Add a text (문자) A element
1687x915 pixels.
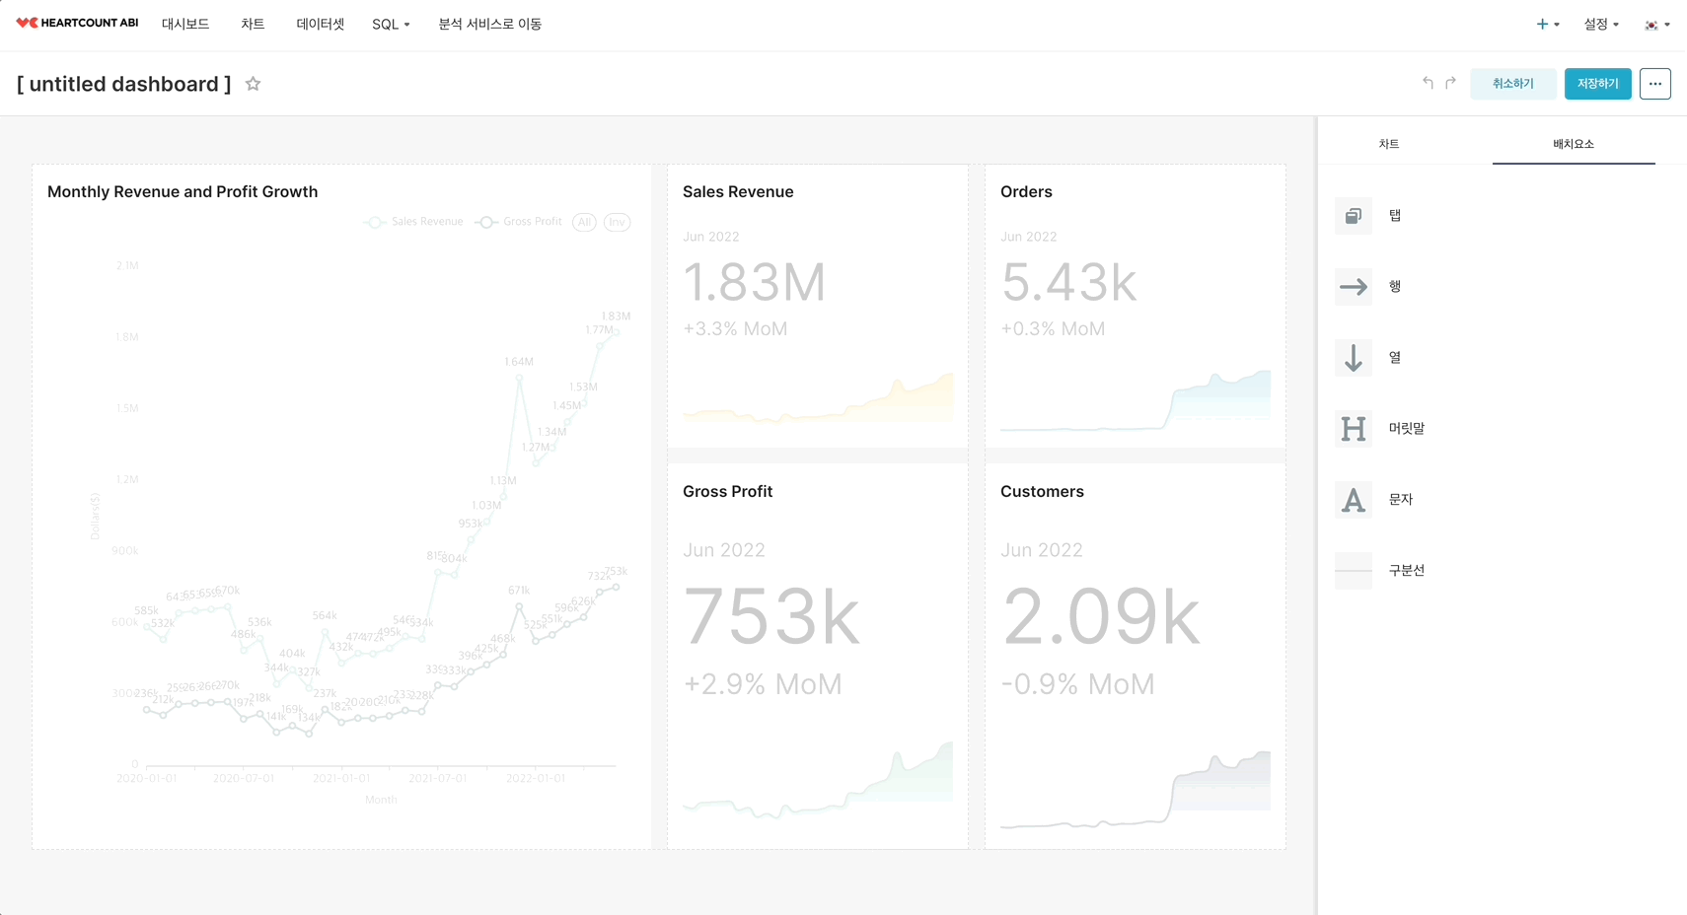point(1354,500)
